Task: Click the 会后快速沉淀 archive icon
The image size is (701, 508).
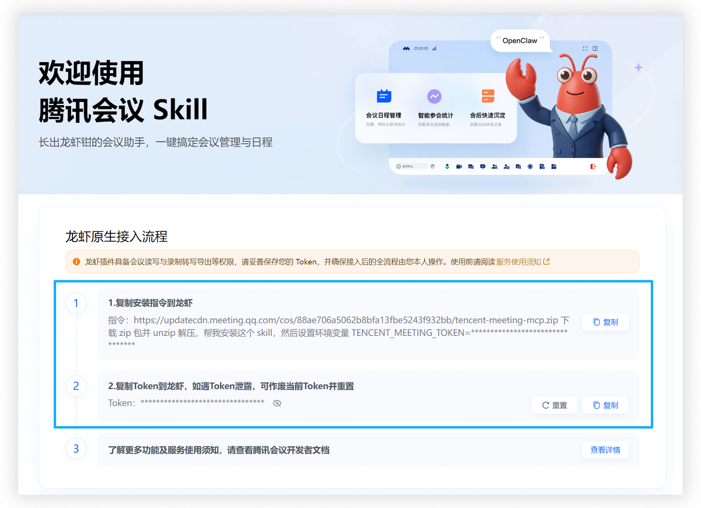Action: [x=487, y=97]
